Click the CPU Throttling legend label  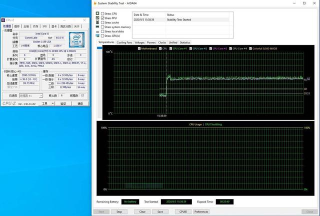coord(213,124)
